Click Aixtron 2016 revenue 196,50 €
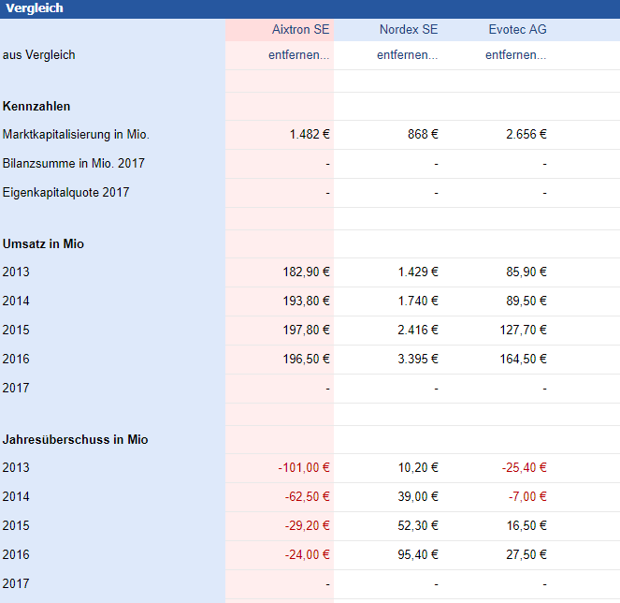The height and width of the screenshot is (603, 620). point(306,359)
